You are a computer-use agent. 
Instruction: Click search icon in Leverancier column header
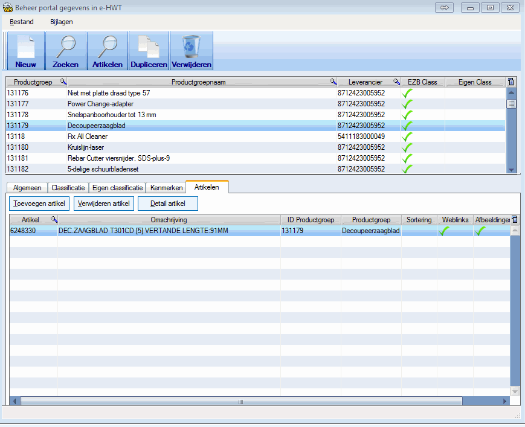[396, 82]
